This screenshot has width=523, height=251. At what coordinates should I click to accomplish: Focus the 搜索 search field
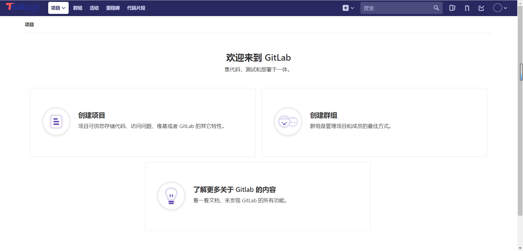(x=401, y=8)
